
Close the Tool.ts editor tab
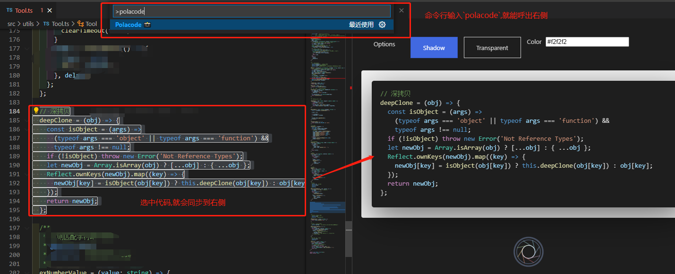50,10
